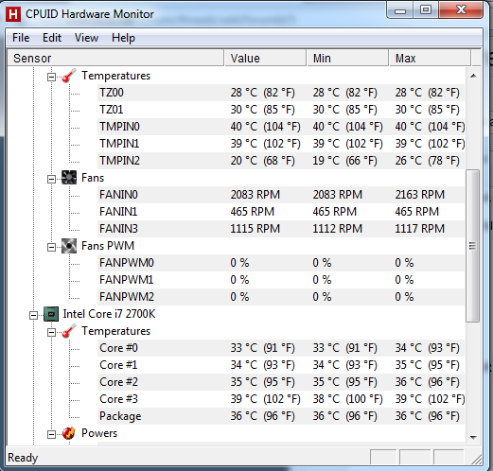Click the Value column header
493x471 pixels.
265,58
